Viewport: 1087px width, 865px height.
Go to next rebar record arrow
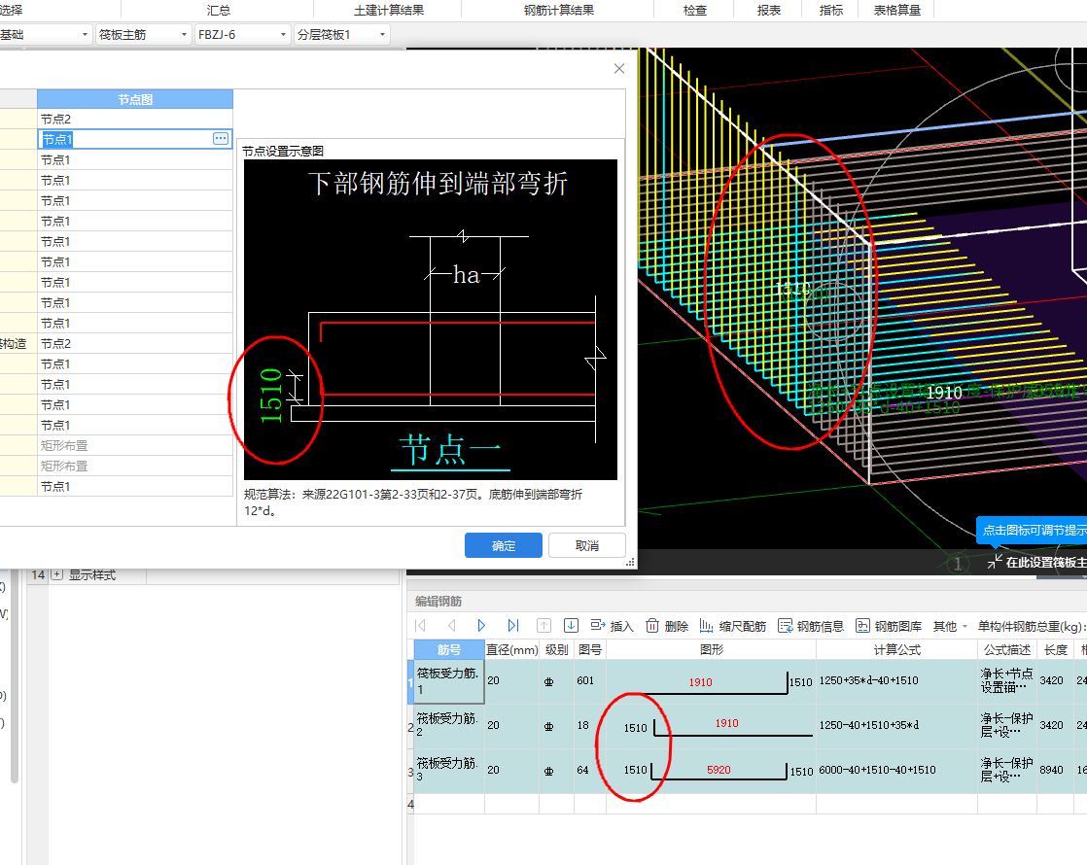click(481, 626)
